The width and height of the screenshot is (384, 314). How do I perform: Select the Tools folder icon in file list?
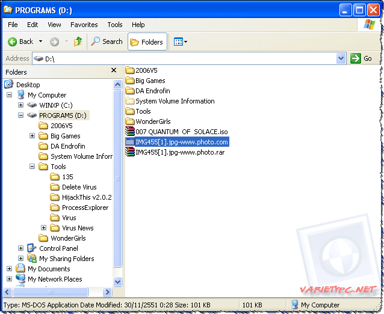click(130, 111)
